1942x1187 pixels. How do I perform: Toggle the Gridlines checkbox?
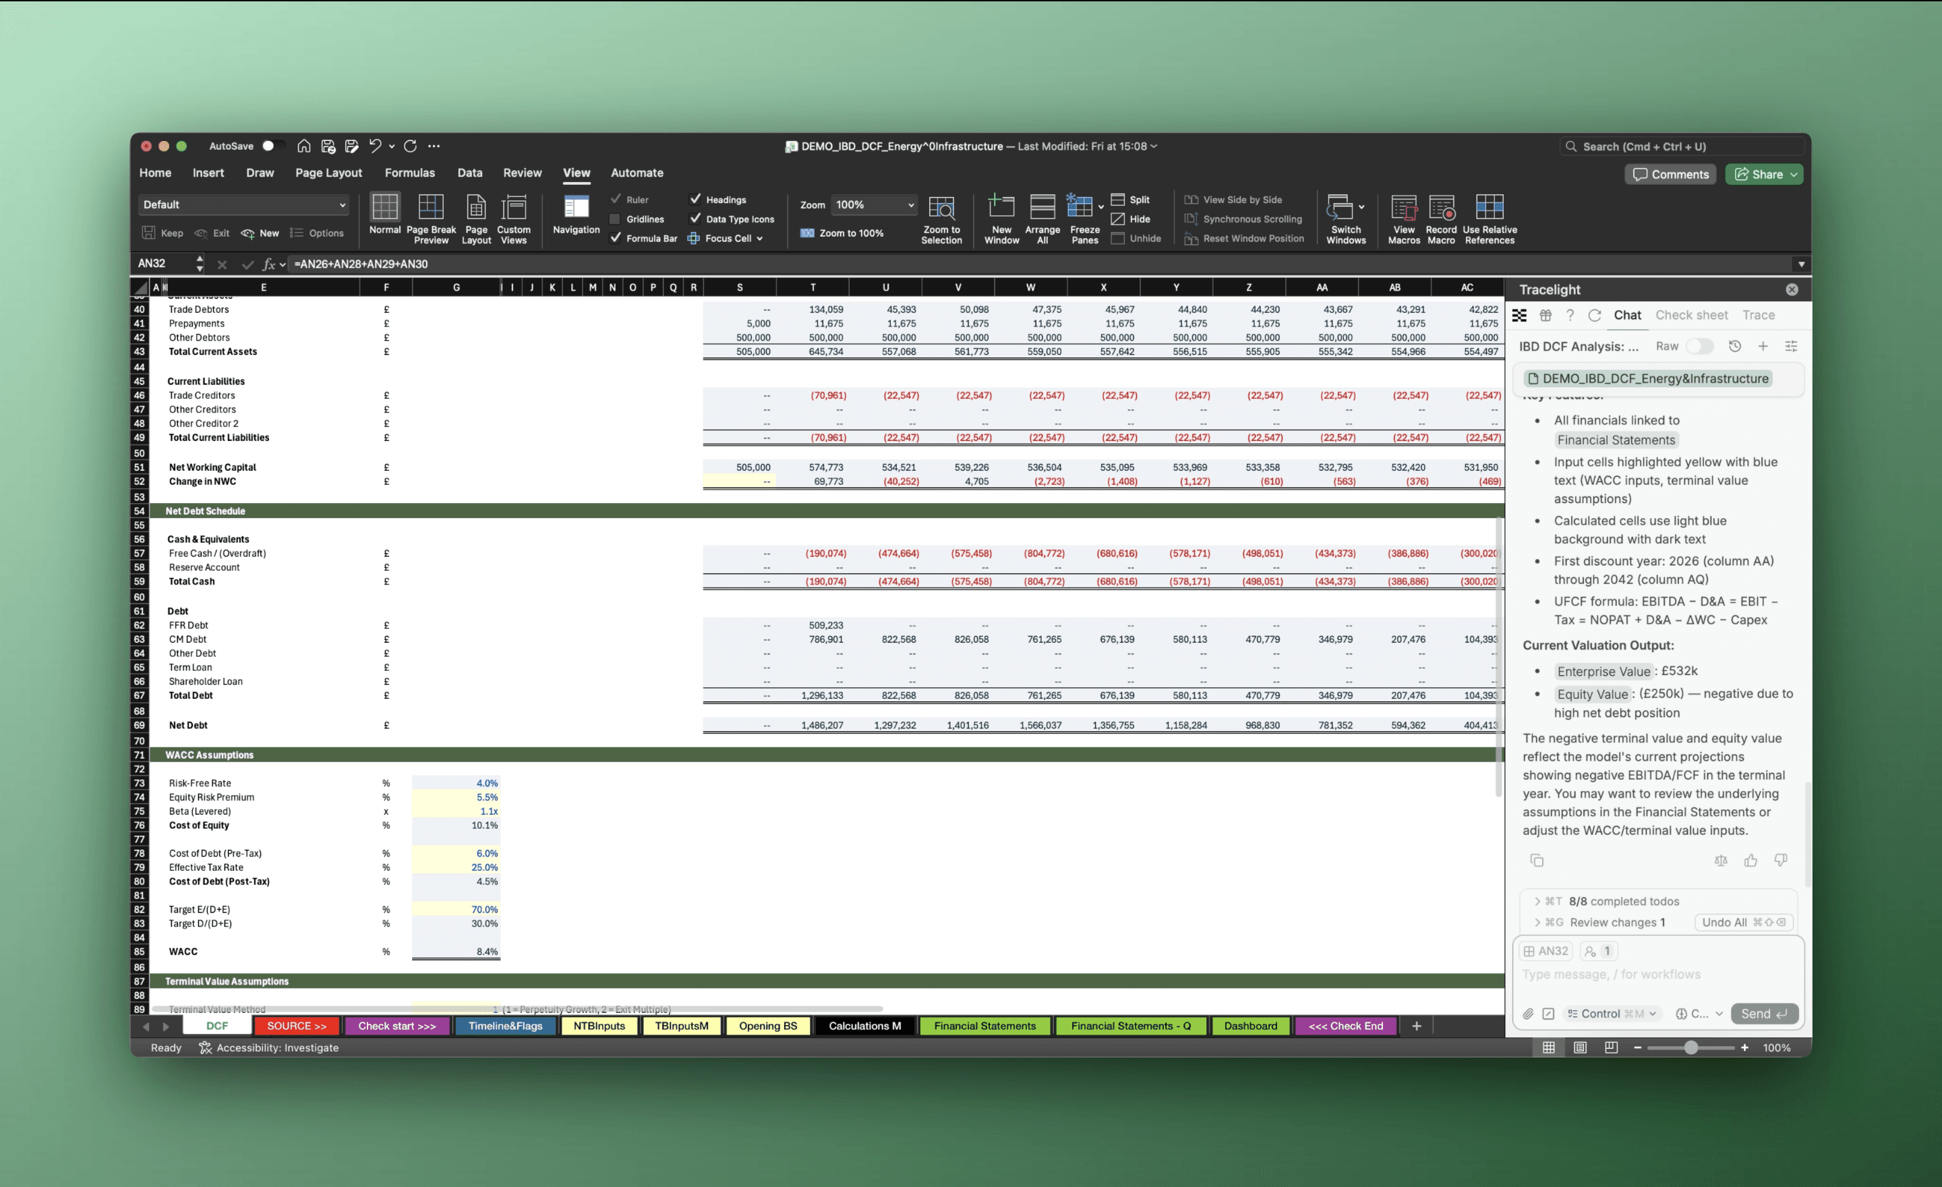(616, 219)
